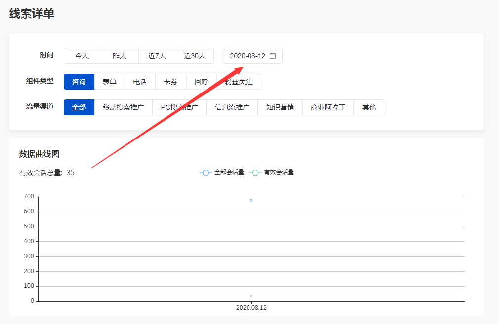Toggle the 有效会话量 legend marker

click(255, 172)
